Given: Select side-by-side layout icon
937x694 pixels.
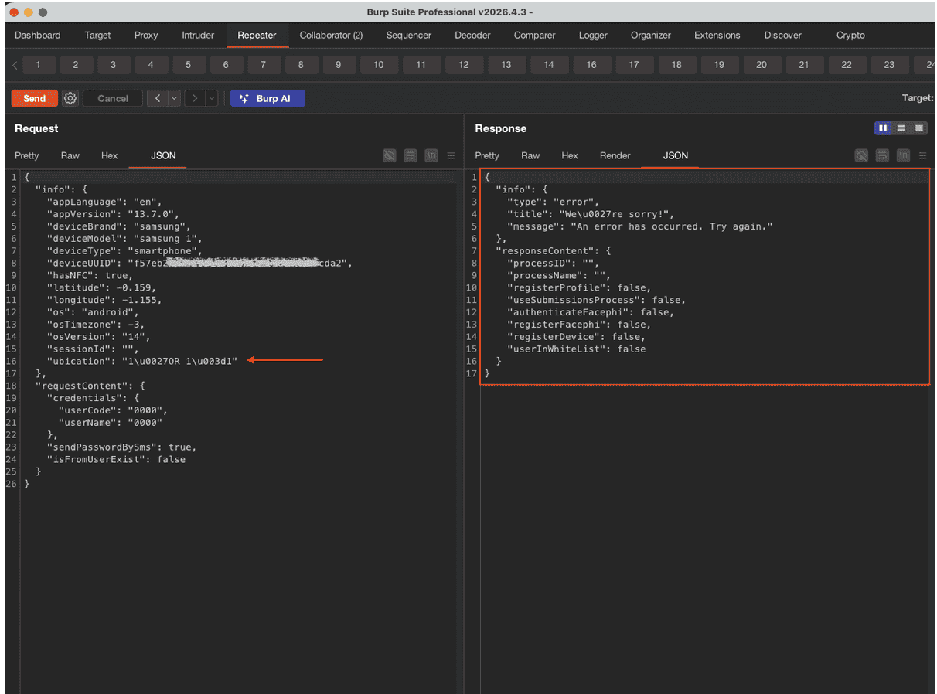Looking at the screenshot, I should (x=882, y=128).
